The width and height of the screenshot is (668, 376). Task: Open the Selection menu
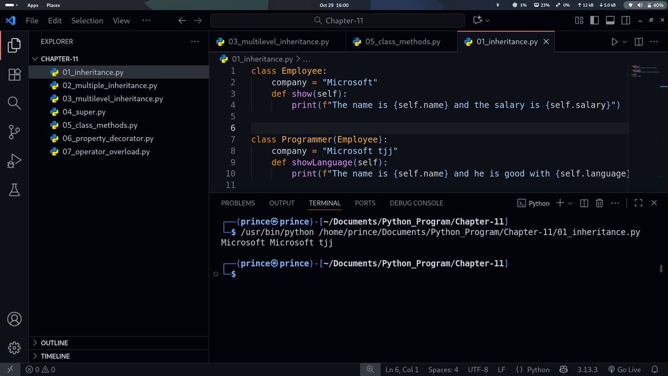point(87,21)
